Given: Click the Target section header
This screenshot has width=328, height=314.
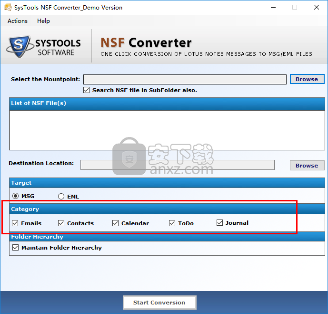Looking at the screenshot, I should [167, 183].
